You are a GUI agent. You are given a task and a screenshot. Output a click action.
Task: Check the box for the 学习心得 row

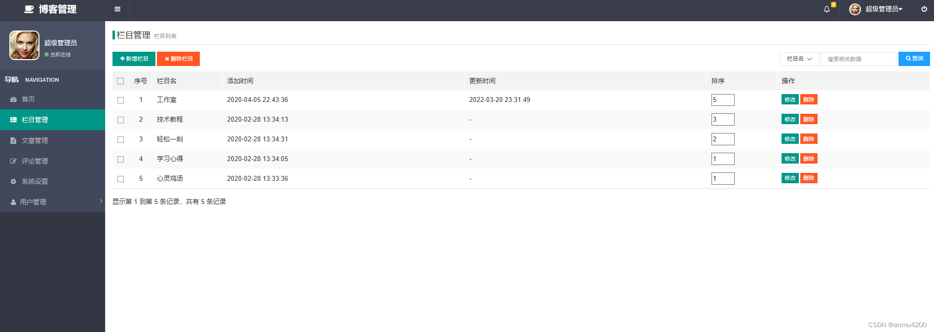tap(120, 159)
